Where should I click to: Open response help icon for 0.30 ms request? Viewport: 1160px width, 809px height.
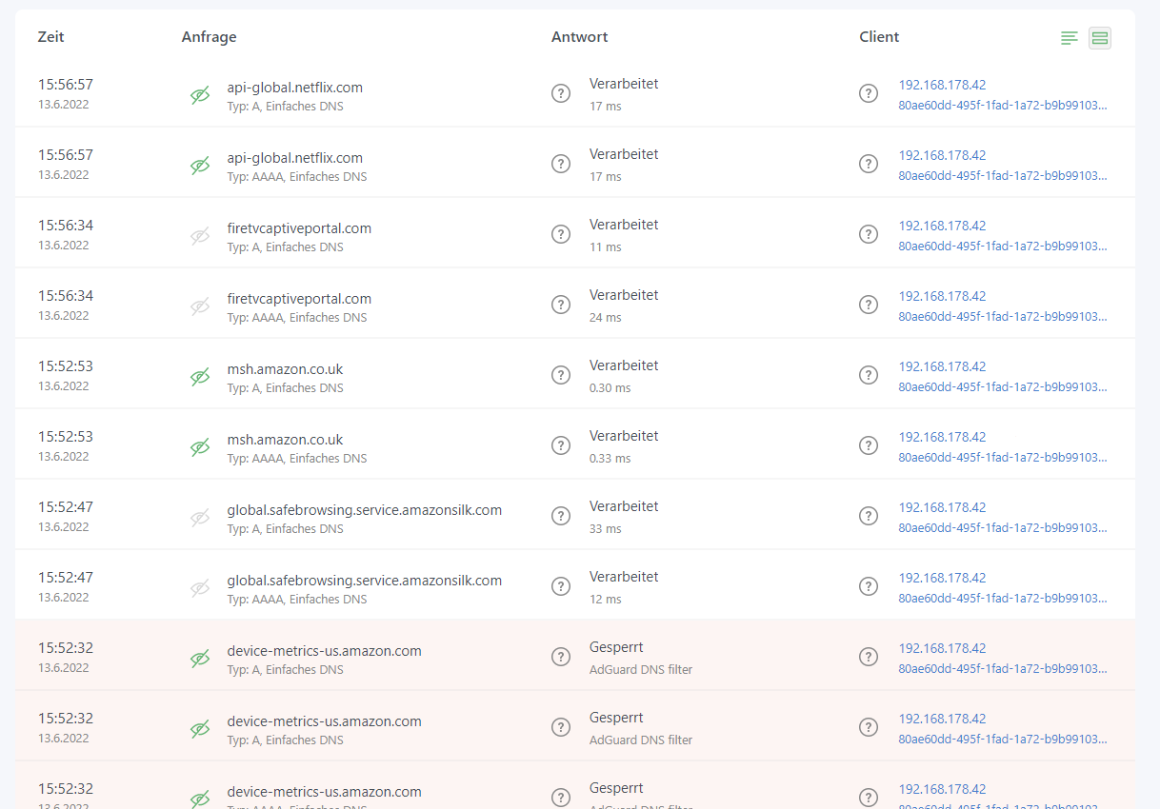point(561,375)
